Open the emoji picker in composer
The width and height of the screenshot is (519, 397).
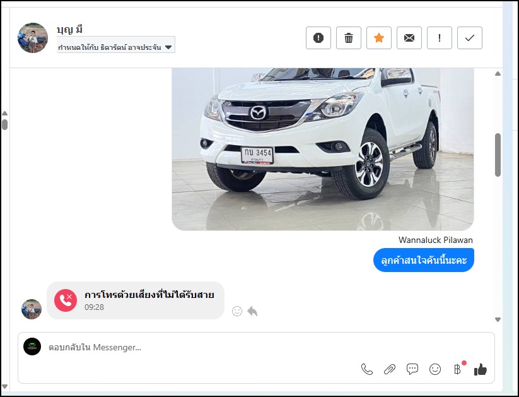click(435, 369)
